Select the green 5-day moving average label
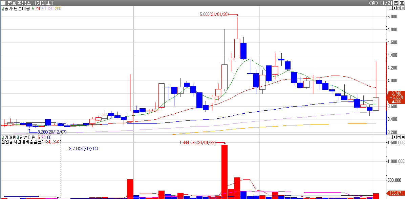The image size is (405, 199). 33,8
